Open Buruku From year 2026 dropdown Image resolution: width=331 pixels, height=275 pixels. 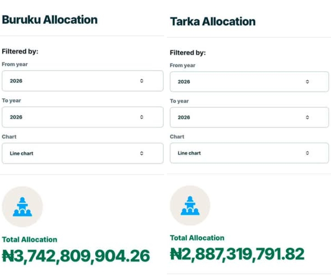[x=83, y=81]
